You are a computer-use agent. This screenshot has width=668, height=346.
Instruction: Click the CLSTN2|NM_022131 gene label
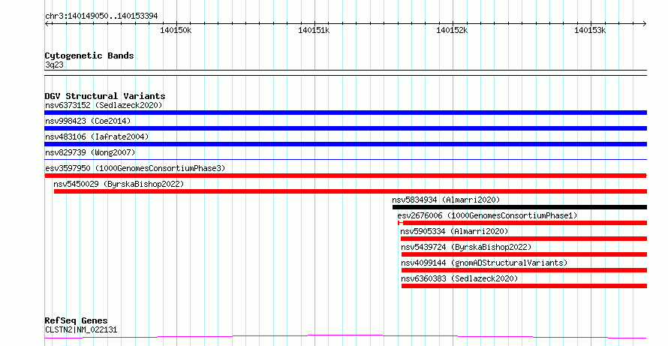click(x=81, y=329)
